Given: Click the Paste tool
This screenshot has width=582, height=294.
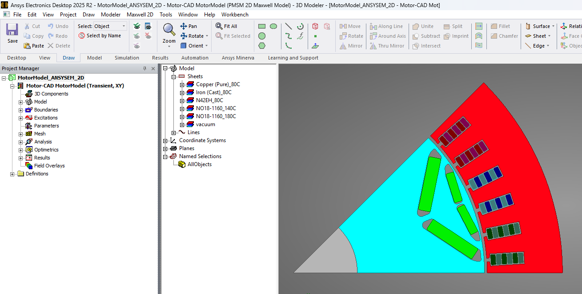Looking at the screenshot, I should click(34, 46).
